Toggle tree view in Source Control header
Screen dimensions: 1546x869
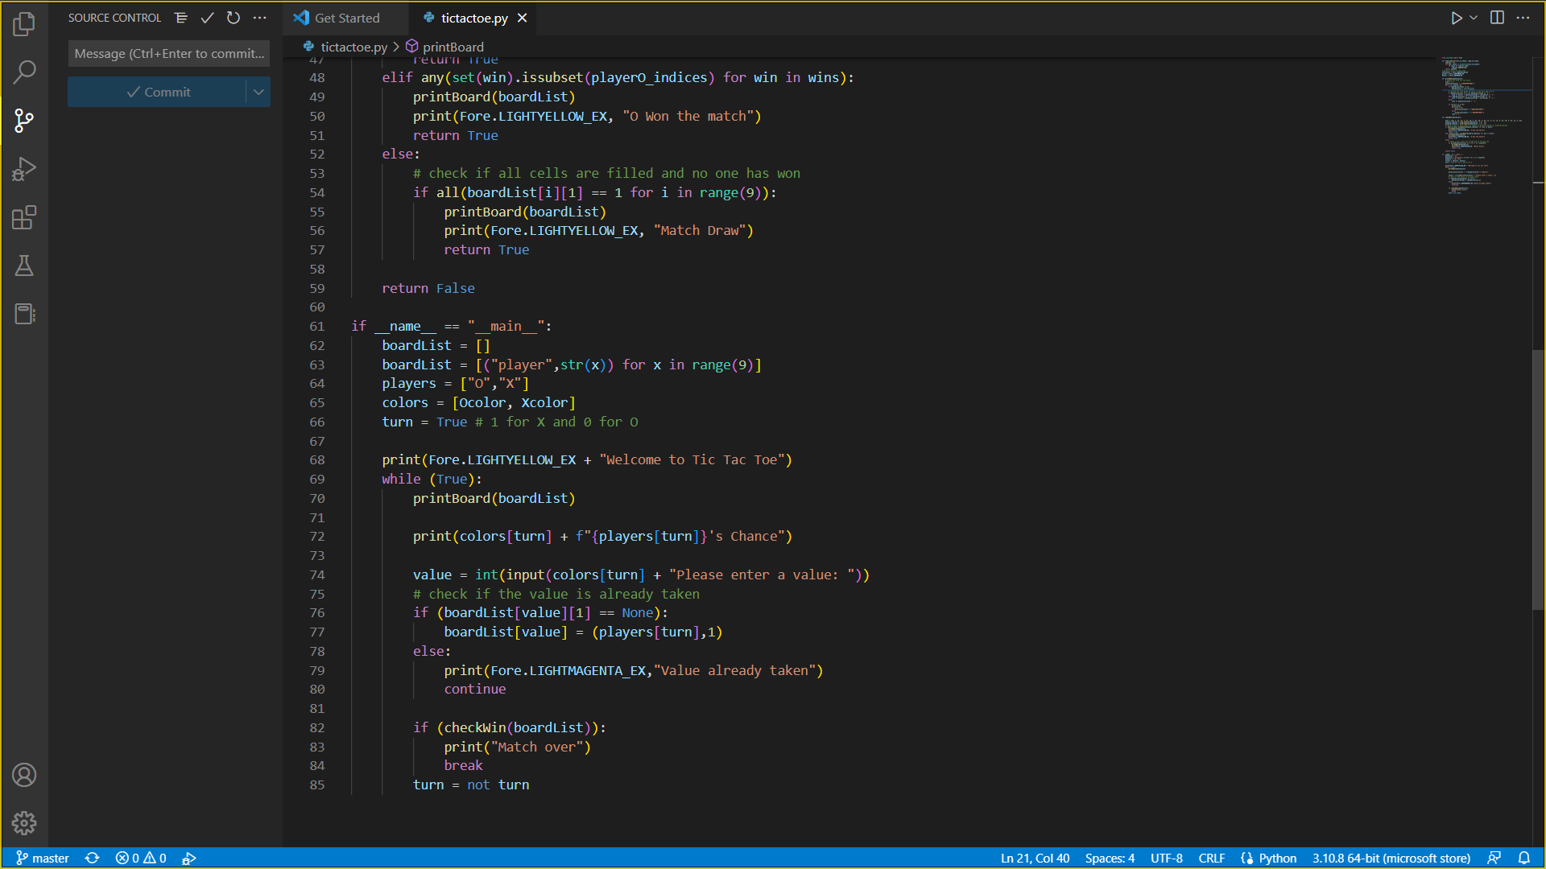coord(181,17)
